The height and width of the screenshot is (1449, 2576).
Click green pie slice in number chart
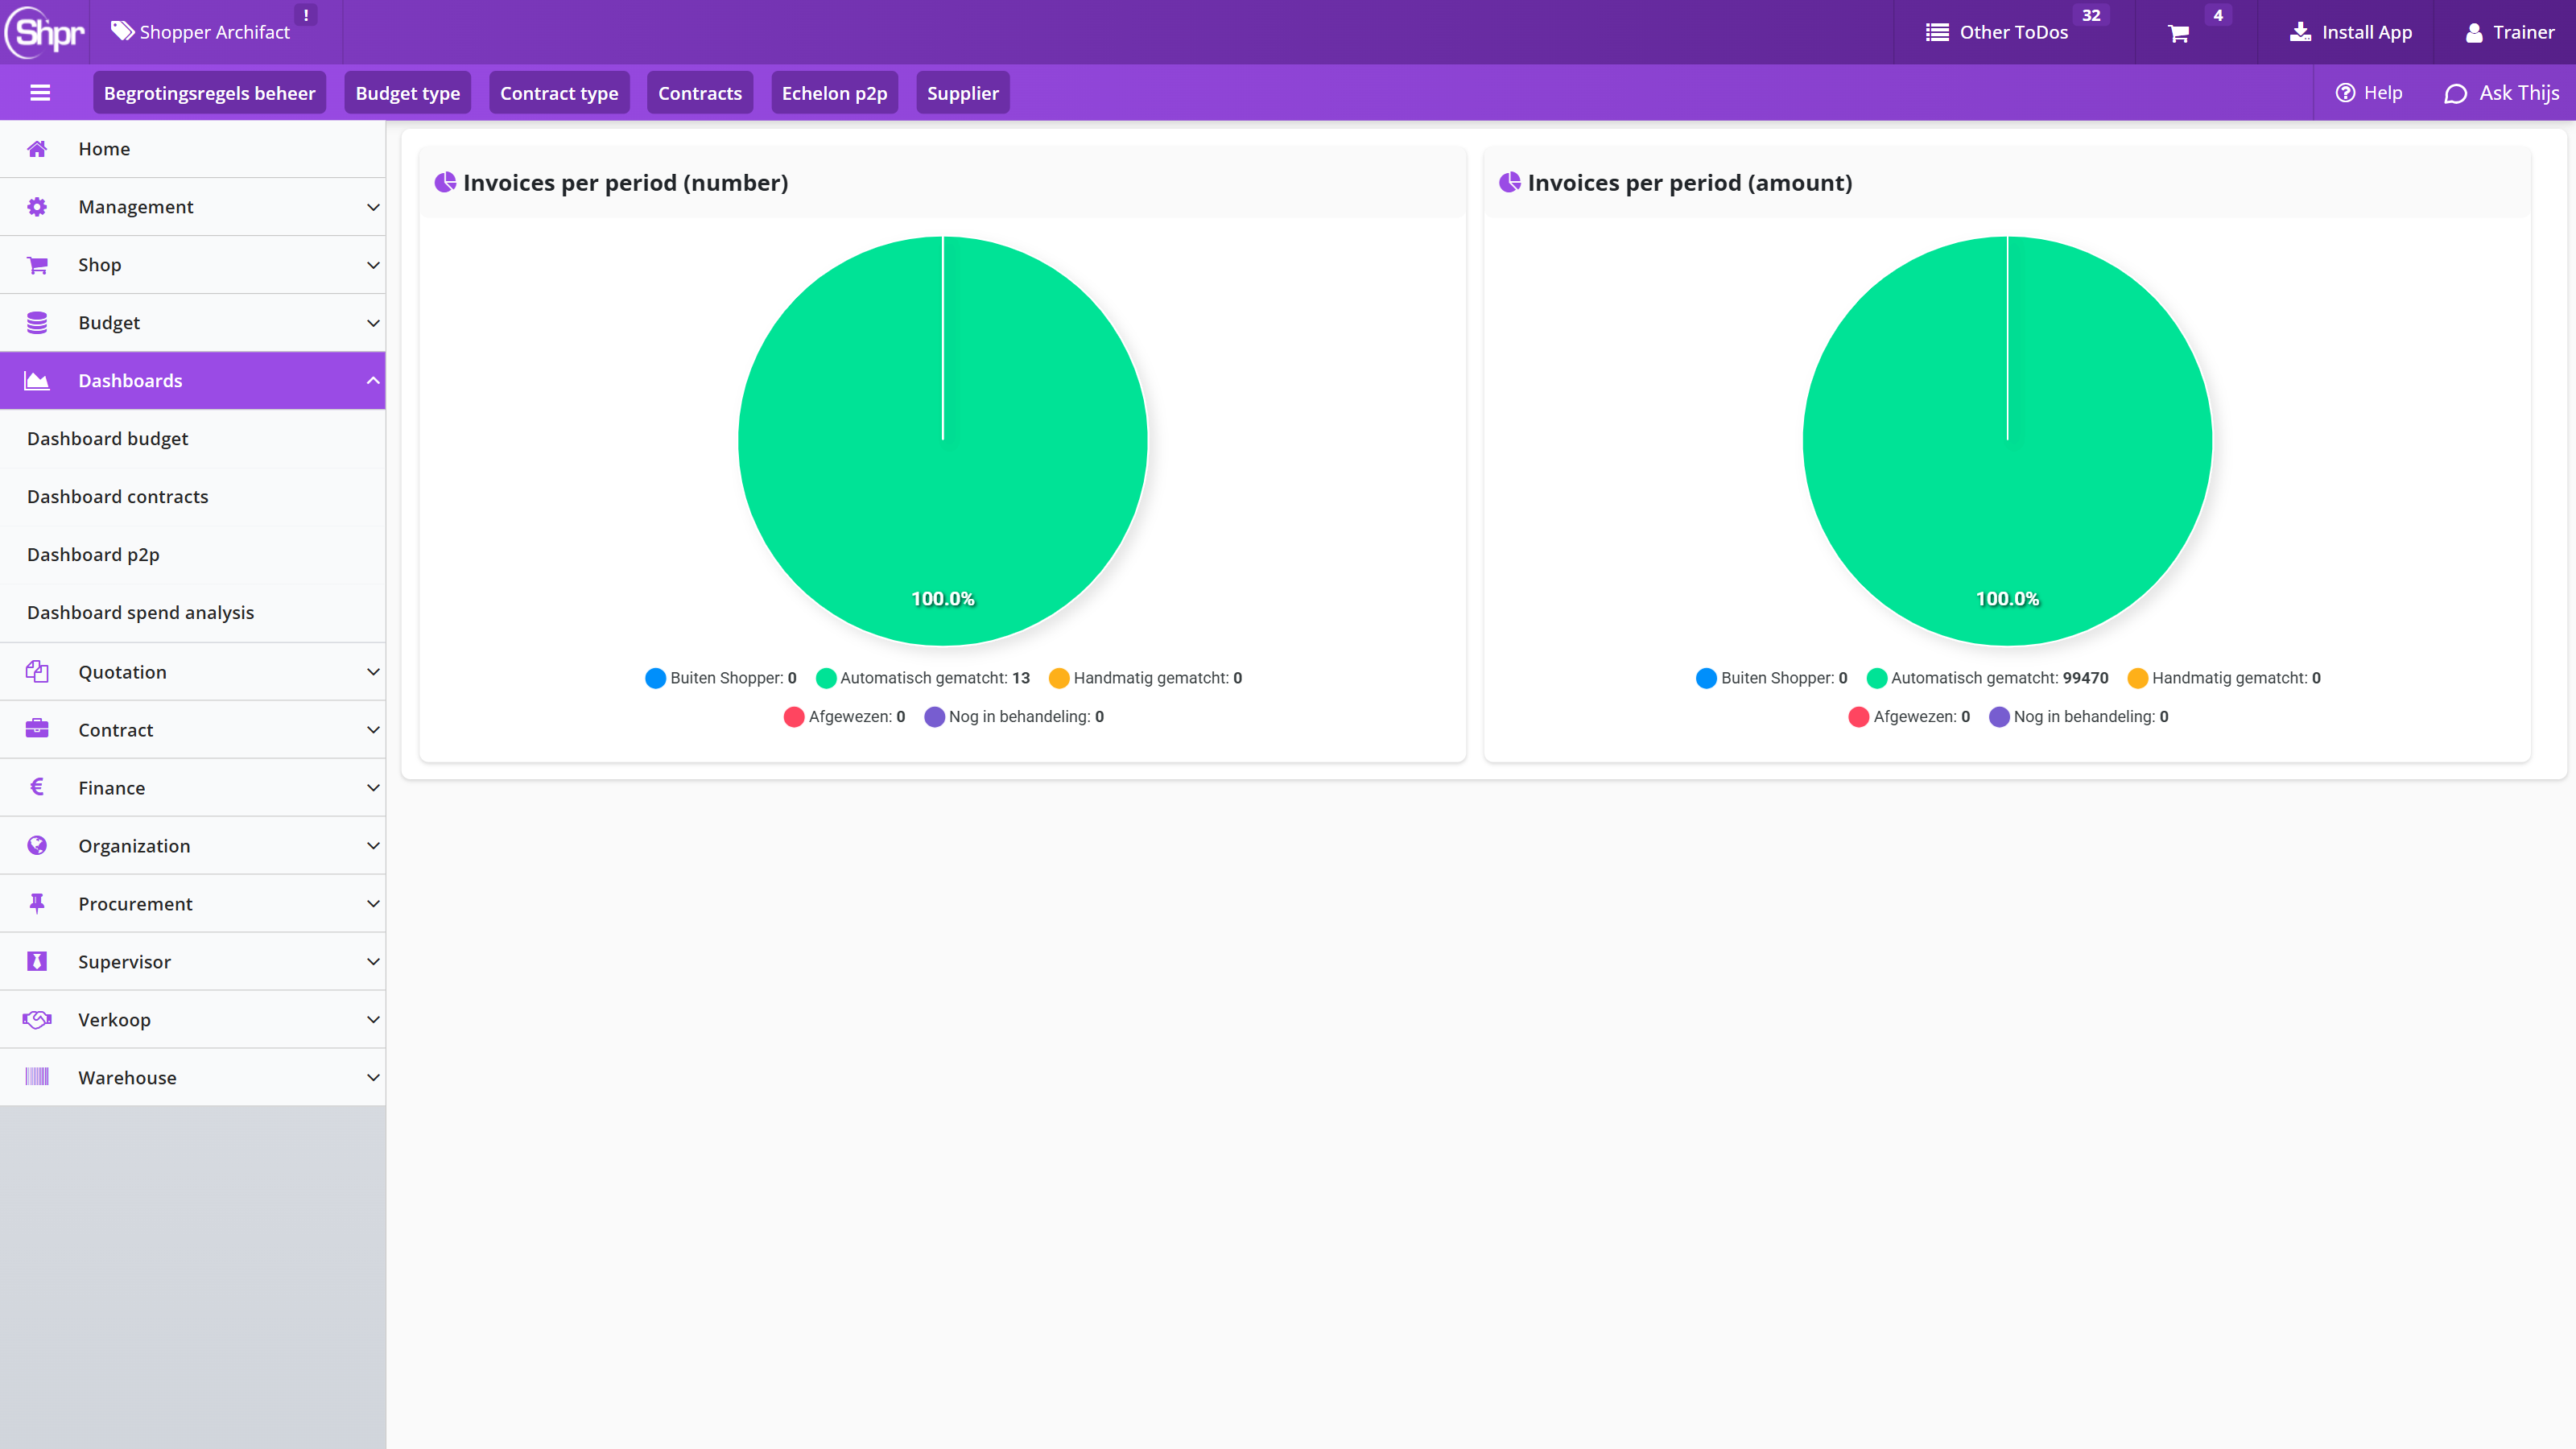click(x=943, y=440)
